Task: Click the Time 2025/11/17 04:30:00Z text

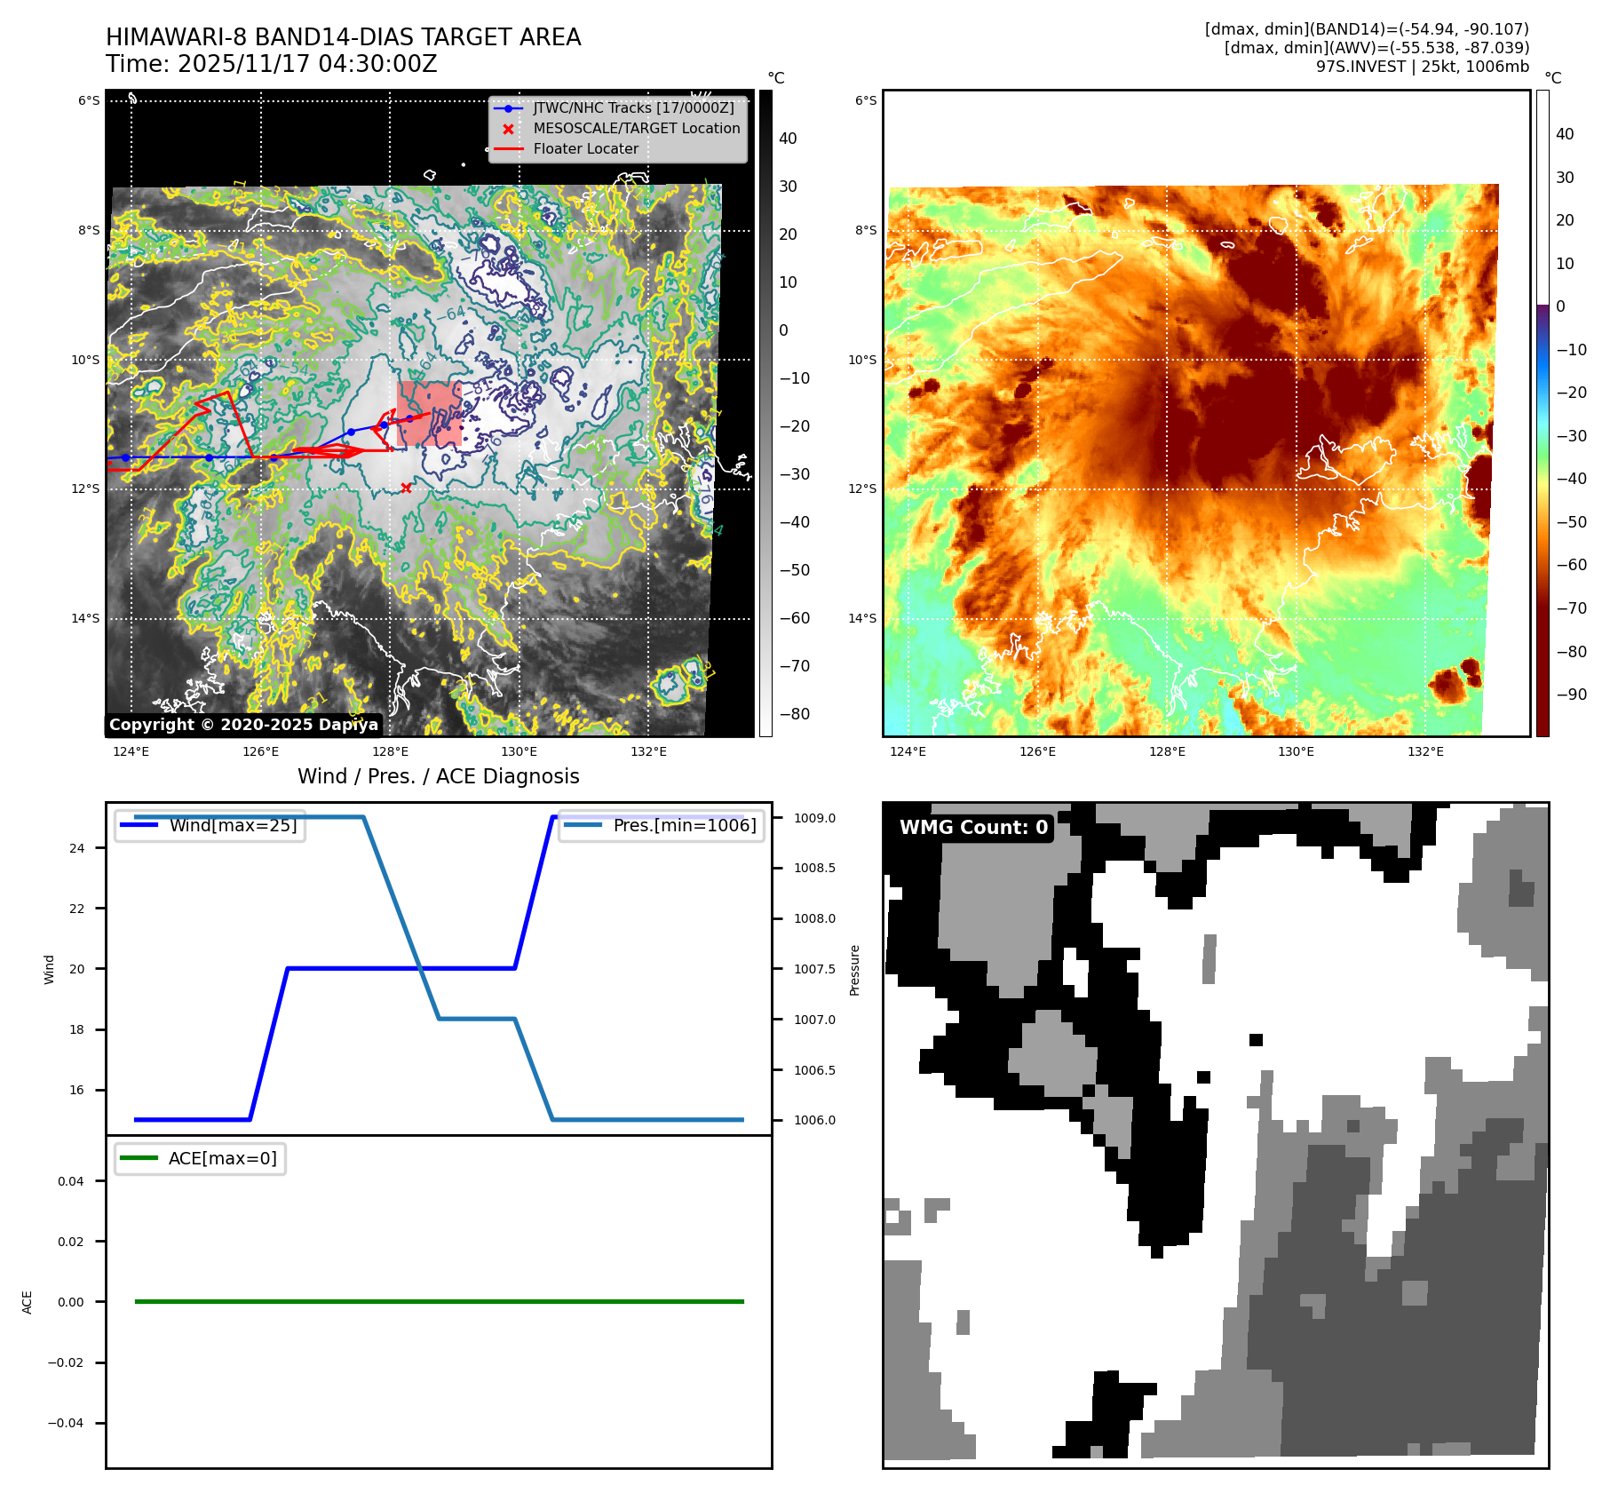Action: (271, 64)
